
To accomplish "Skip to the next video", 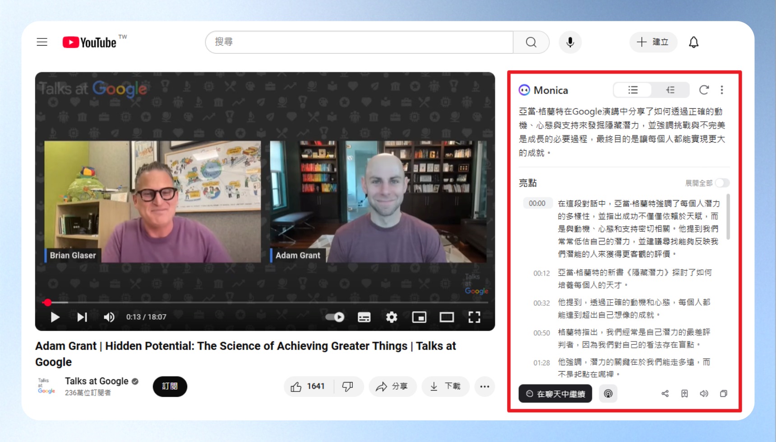I will 82,317.
